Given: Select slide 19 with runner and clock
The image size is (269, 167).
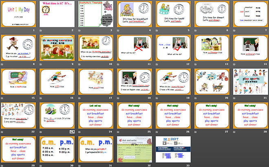Looking at the screenshot, I should point(173,82).
